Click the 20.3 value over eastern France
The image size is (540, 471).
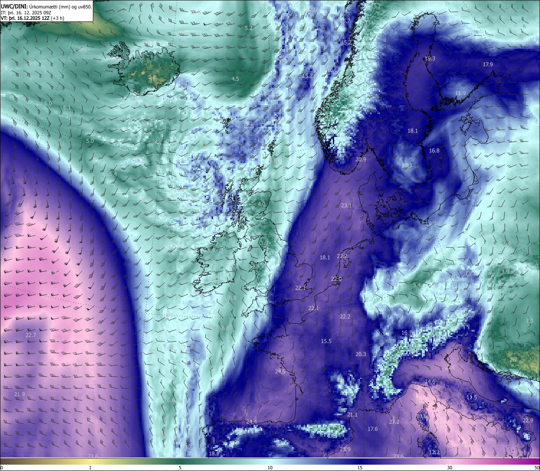coord(361,354)
